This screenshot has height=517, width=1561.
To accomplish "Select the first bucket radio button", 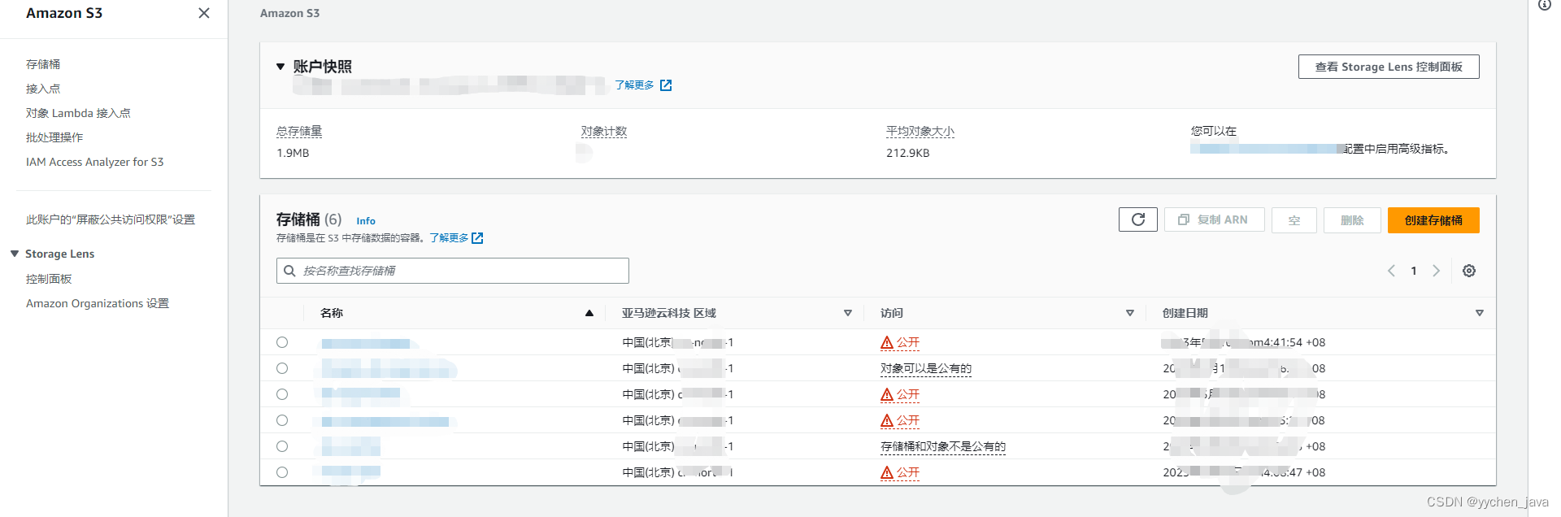I will click(x=282, y=342).
